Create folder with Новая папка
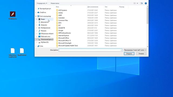The width and height of the screenshot is (173, 97). click(55, 3)
